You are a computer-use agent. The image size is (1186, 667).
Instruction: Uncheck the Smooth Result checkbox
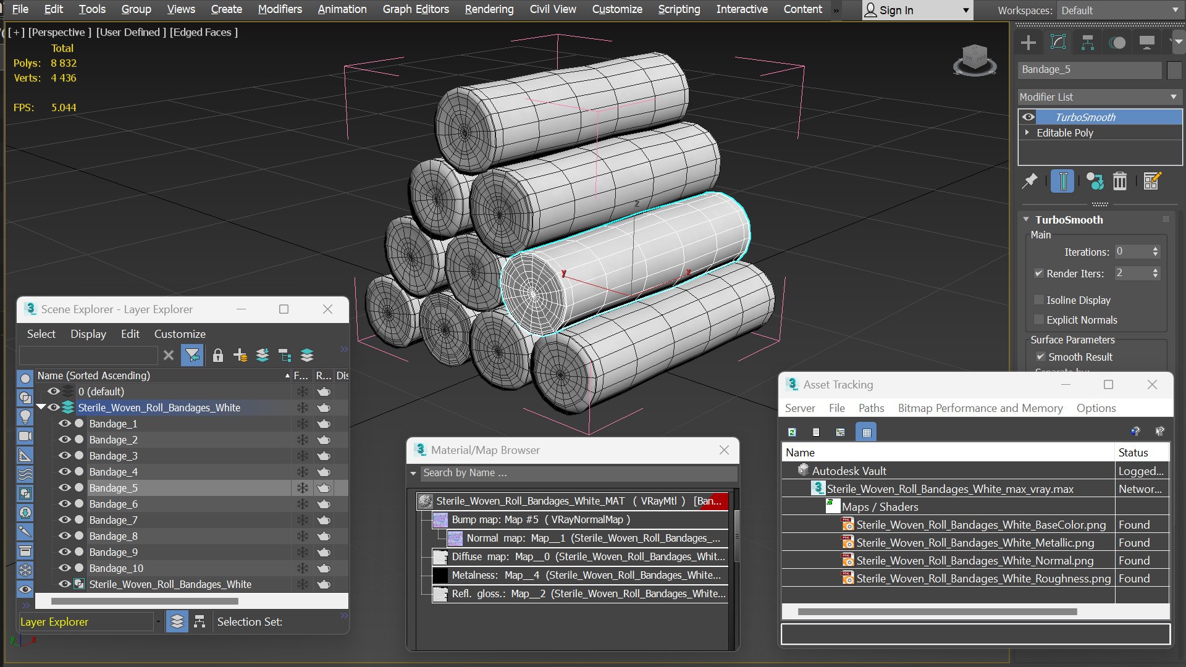coord(1041,357)
